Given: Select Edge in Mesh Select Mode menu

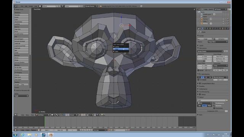Looking at the screenshot, I should [121, 49].
